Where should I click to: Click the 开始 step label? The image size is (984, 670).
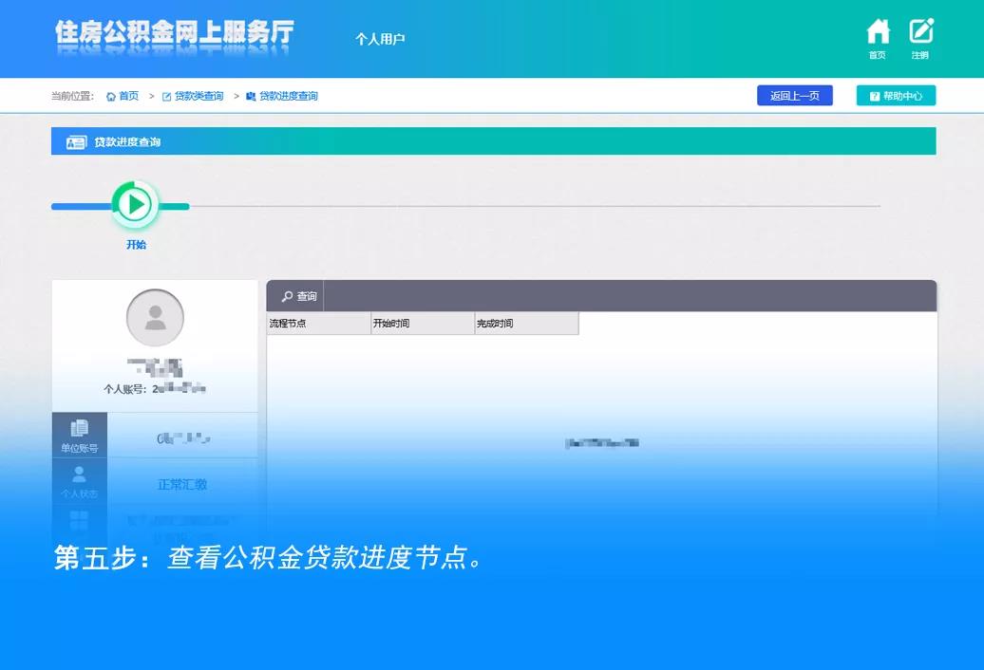coord(136,245)
